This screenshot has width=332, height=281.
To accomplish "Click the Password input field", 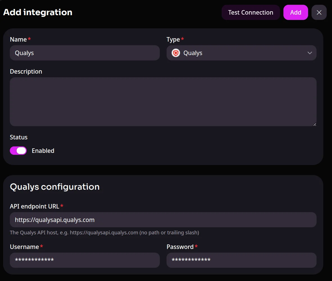I will click(241, 260).
